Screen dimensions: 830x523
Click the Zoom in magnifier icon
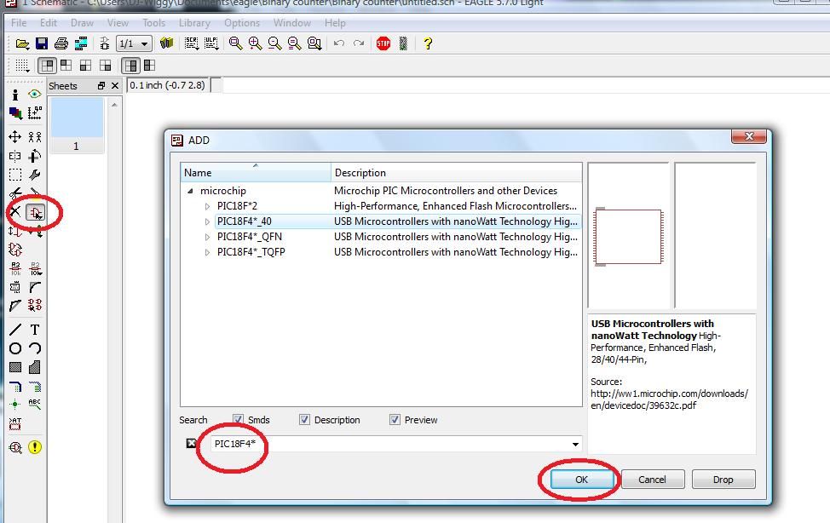click(255, 43)
